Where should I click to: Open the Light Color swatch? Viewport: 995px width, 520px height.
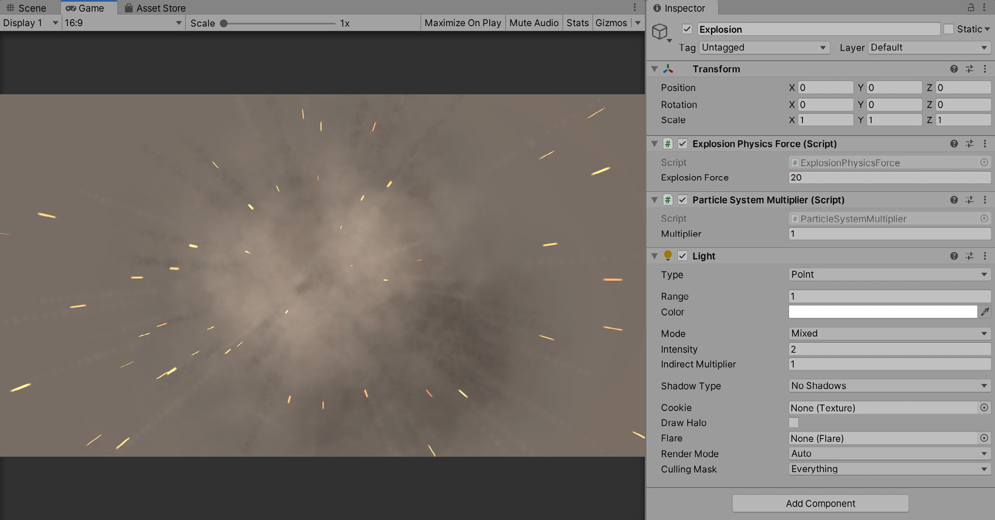[x=883, y=312]
